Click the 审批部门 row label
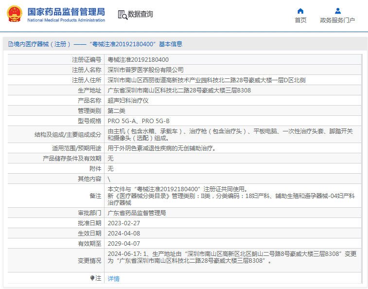The image size is (368, 289). (89, 213)
